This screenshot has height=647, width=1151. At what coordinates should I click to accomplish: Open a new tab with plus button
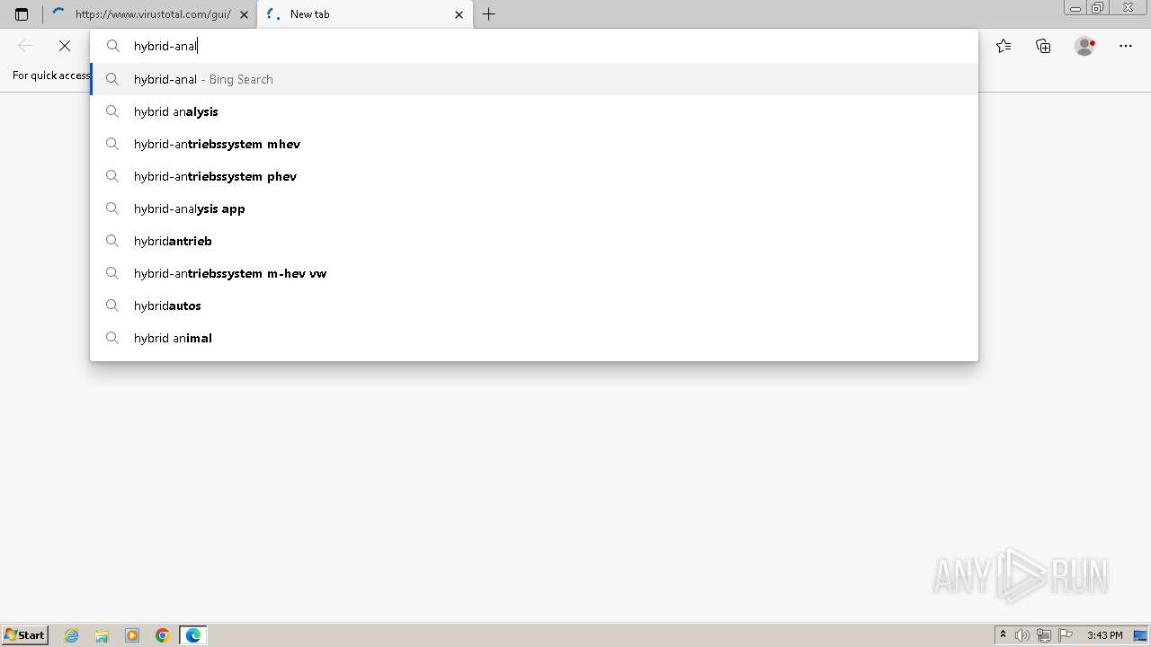point(488,14)
